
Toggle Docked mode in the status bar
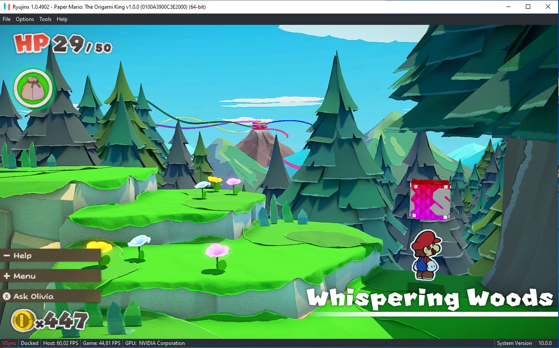(30, 343)
